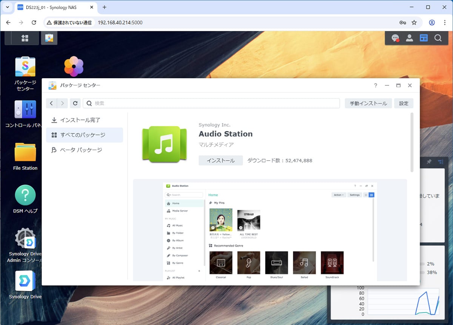Launch Synology Drive desktop icon

coord(25,281)
